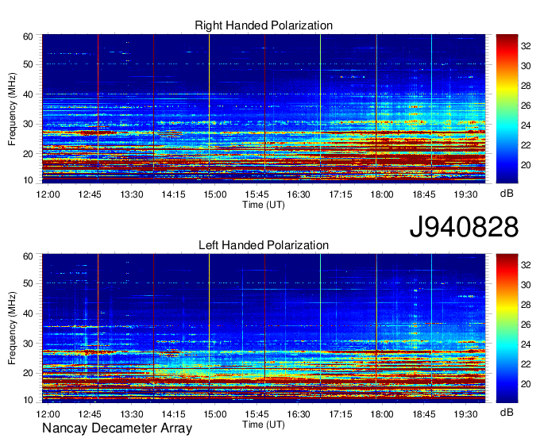Image resolution: width=540 pixels, height=438 pixels.
Task: Click the 60 MHz tick of the upper plot
Action: pos(28,36)
